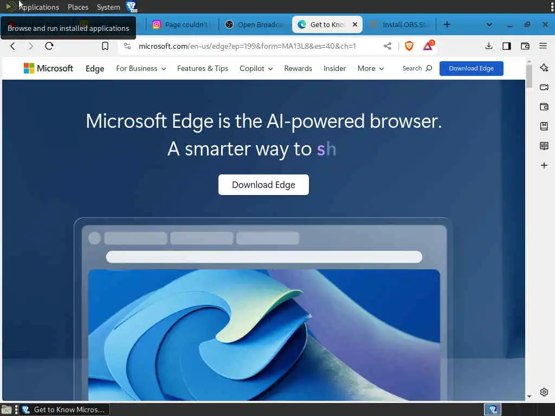The image size is (555, 416).
Task: Expand the Copilot menu
Action: coord(256,68)
